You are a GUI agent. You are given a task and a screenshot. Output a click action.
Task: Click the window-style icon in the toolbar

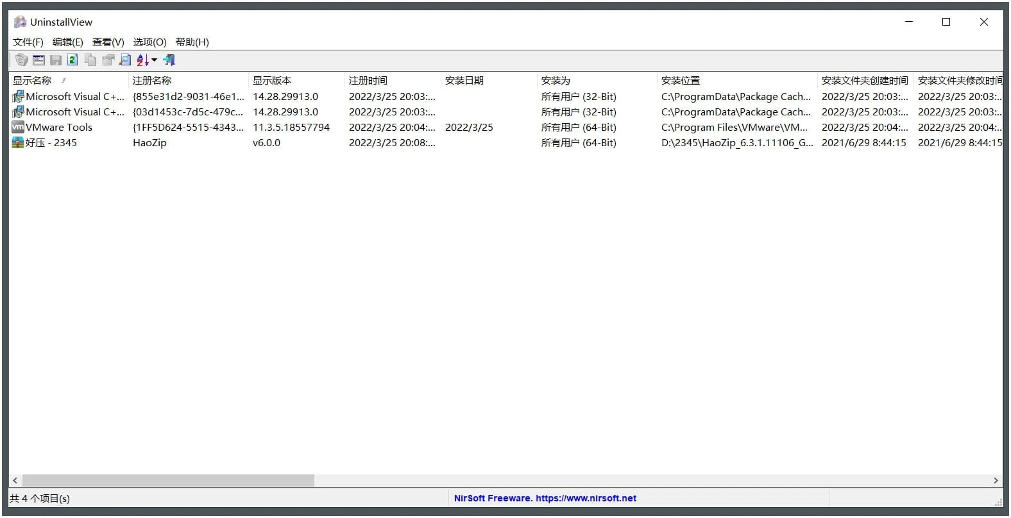(x=38, y=60)
